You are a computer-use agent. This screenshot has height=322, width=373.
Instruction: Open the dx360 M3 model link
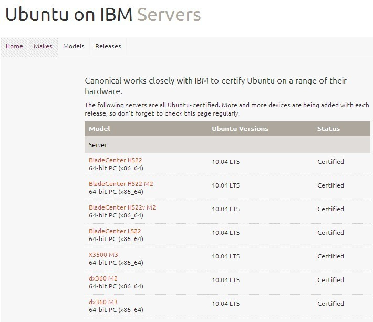point(103,302)
